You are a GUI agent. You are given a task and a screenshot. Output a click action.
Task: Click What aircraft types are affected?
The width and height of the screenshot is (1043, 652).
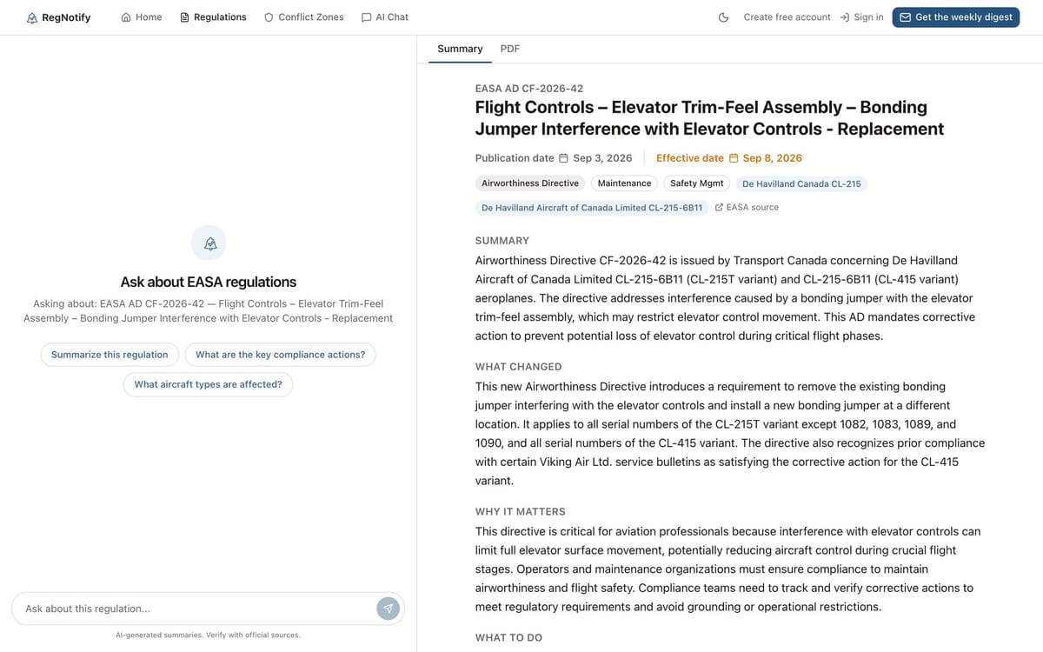click(208, 384)
